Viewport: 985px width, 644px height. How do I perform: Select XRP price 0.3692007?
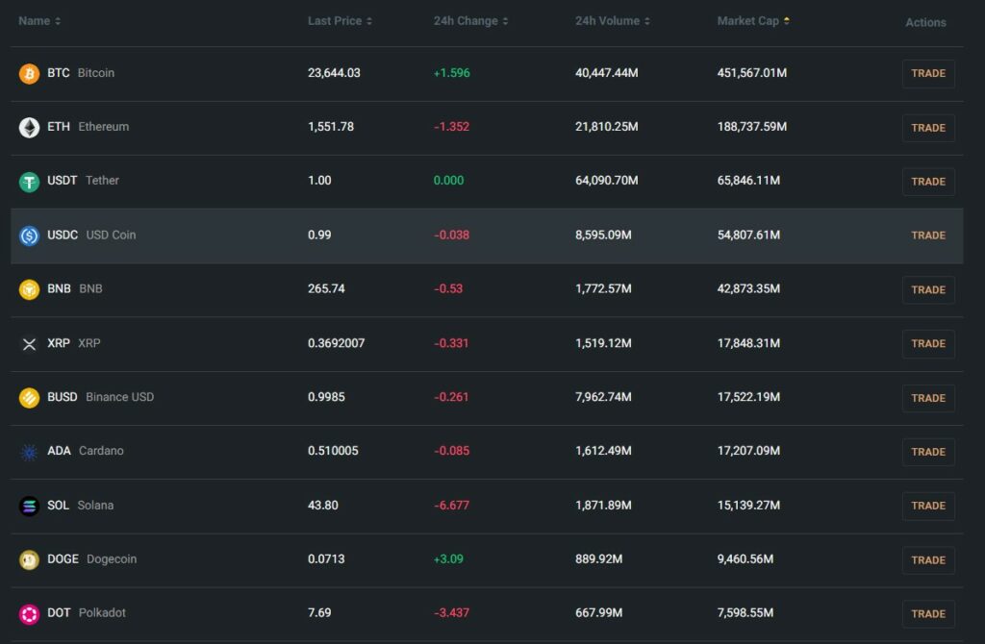point(336,343)
